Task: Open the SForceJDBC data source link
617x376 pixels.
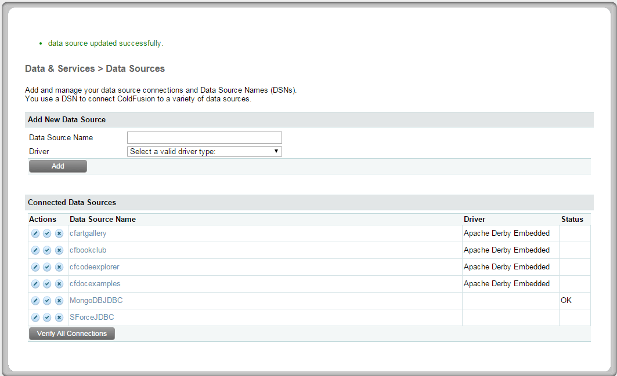Action: click(x=92, y=317)
